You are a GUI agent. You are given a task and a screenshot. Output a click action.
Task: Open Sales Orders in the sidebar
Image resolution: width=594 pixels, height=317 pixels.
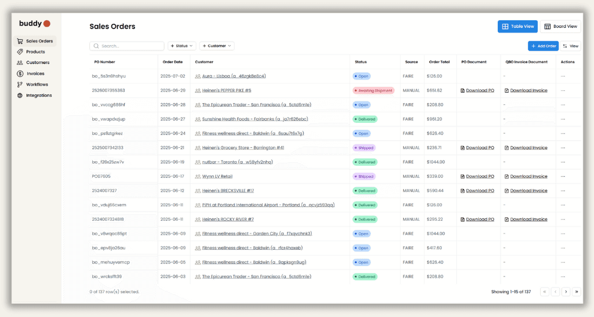[35, 41]
